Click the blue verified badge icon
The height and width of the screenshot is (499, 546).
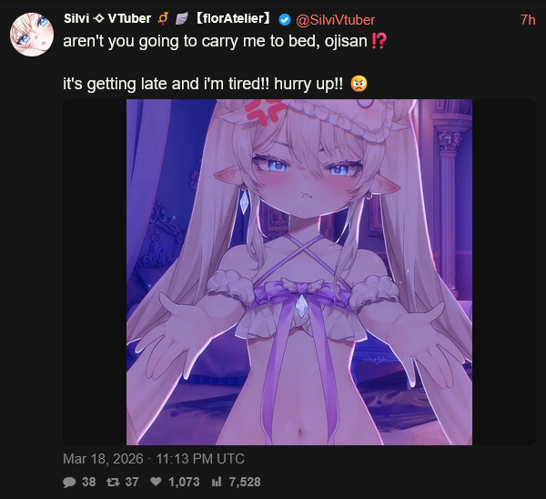tap(285, 20)
